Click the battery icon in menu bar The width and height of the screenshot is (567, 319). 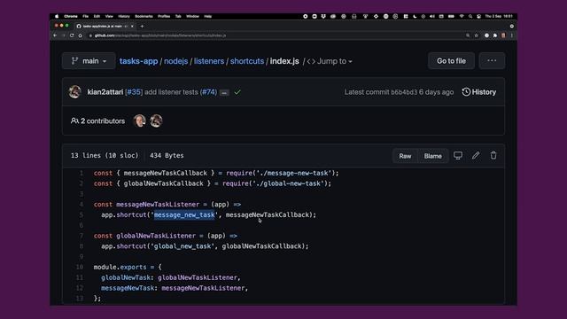pyautogui.click(x=451, y=16)
